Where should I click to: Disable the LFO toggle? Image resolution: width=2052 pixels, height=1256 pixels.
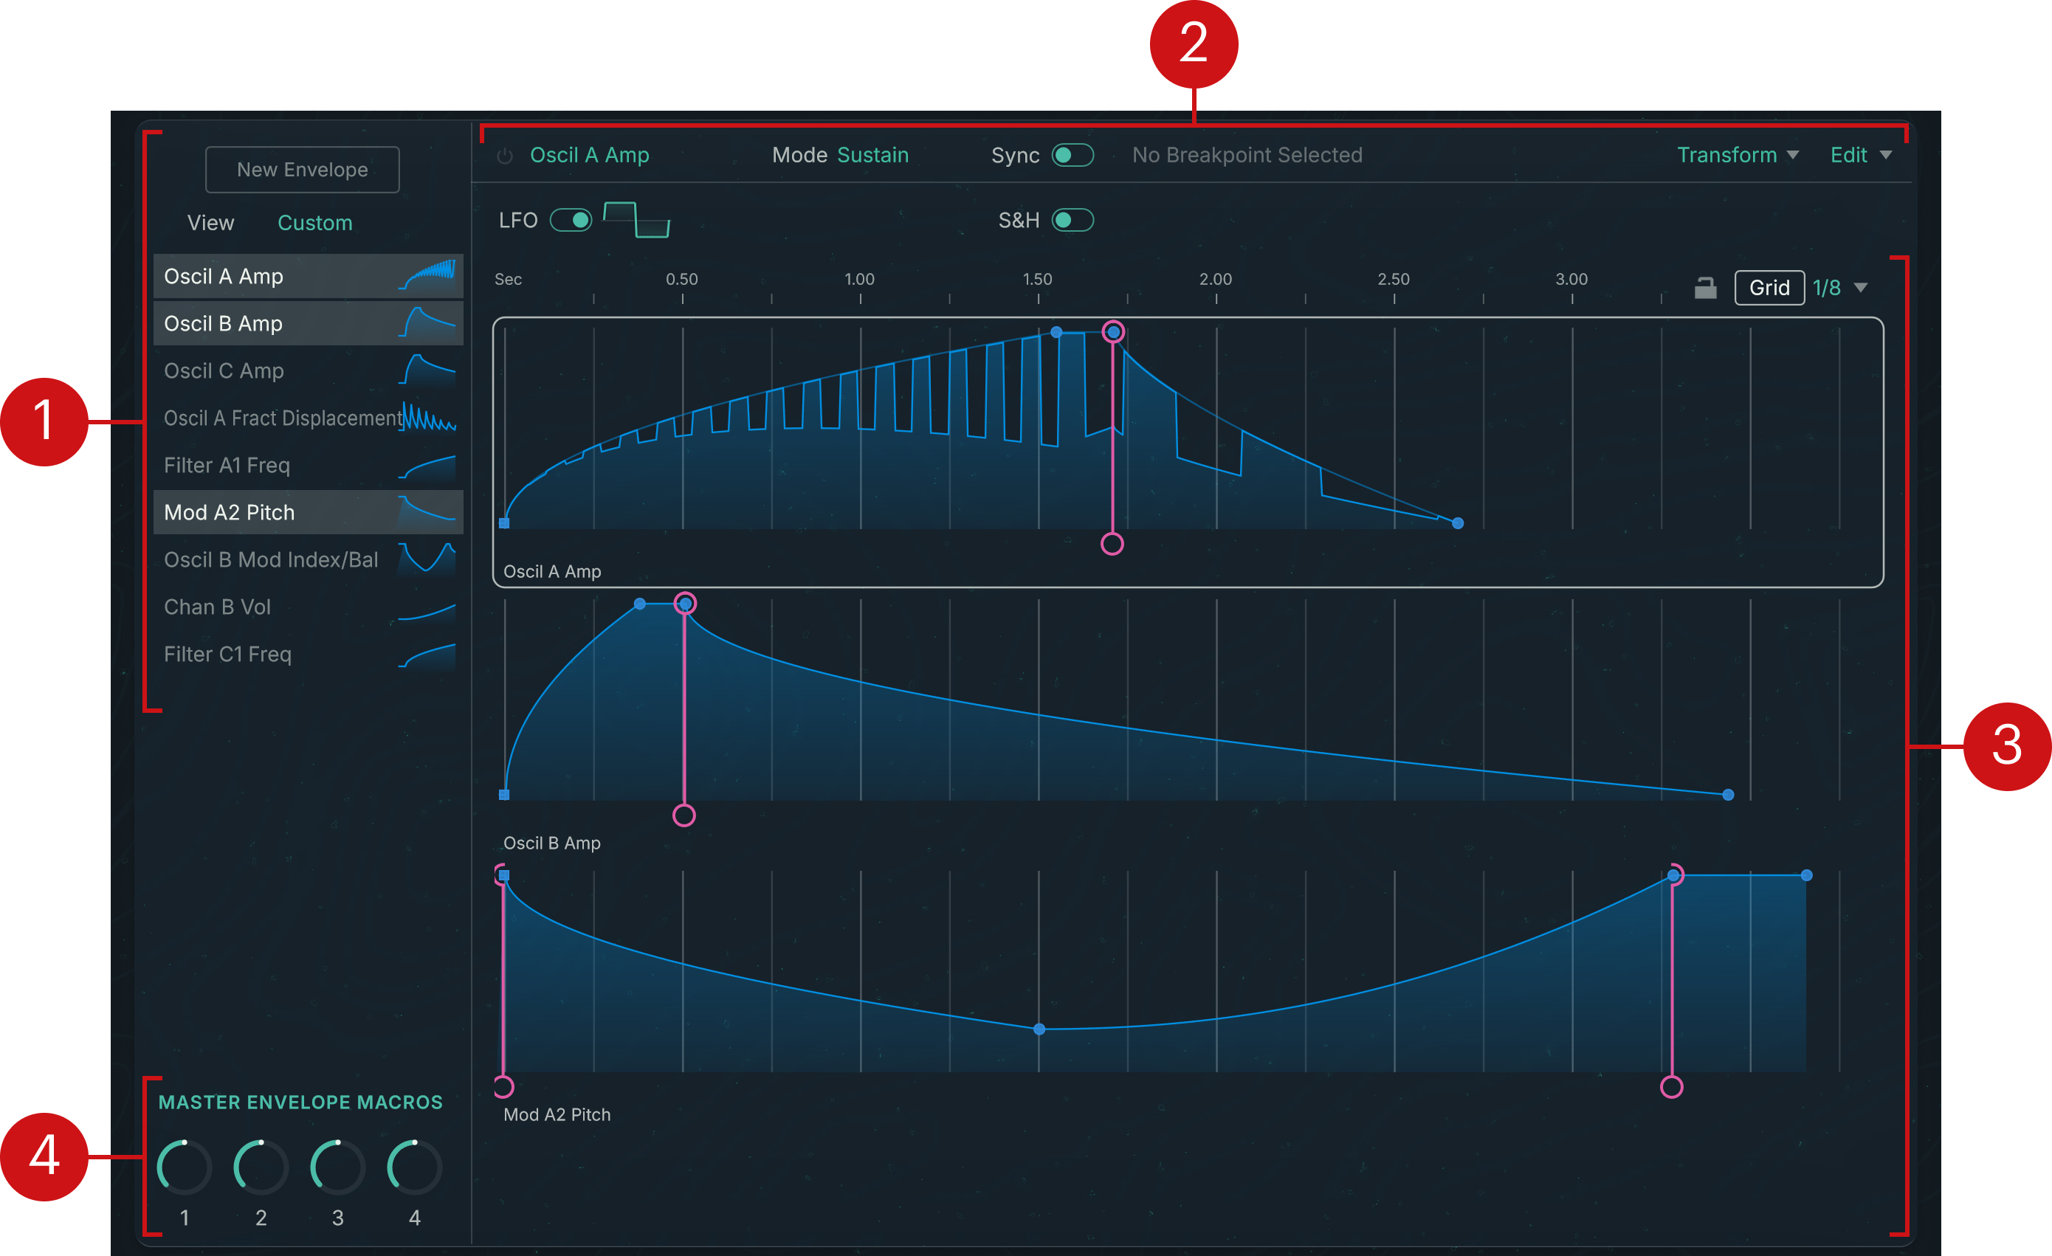tap(571, 221)
